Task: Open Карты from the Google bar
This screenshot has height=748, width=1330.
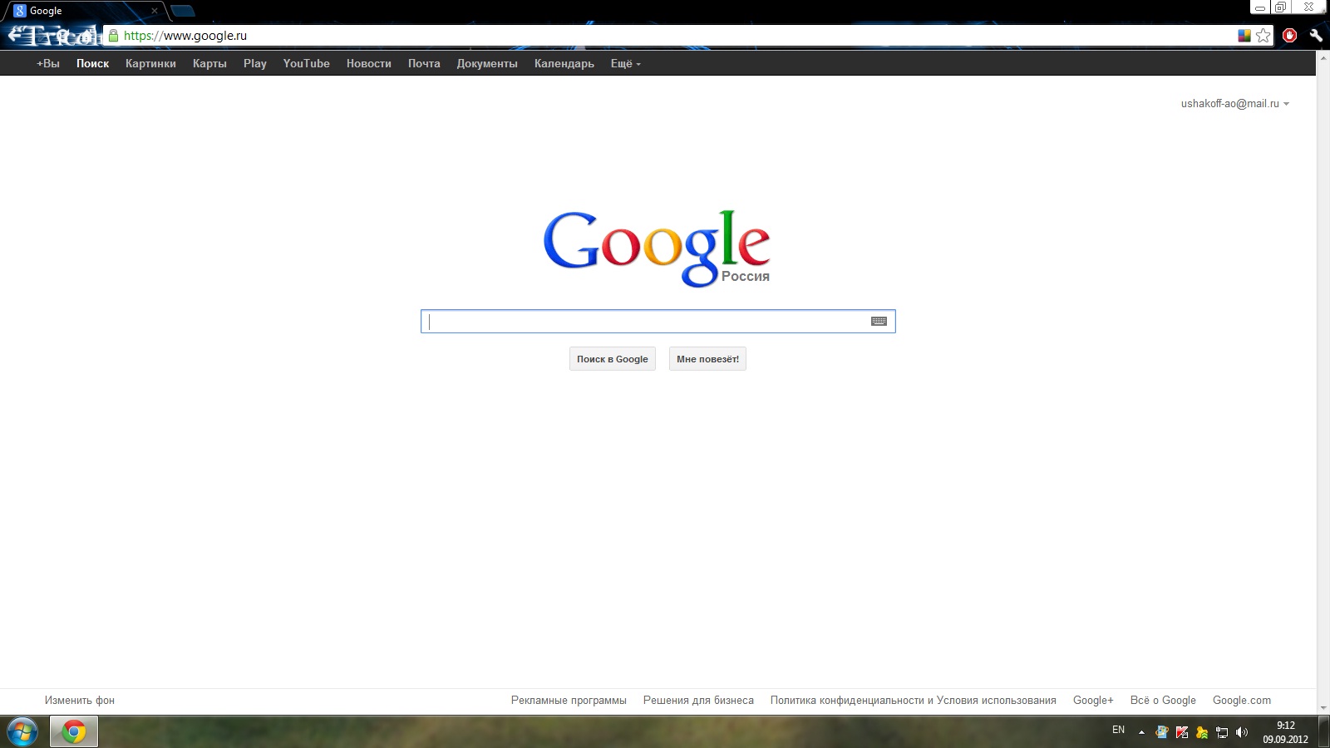Action: coord(209,63)
